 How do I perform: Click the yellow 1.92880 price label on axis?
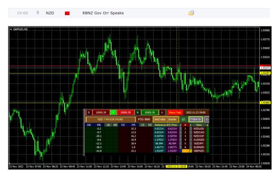[265, 103]
